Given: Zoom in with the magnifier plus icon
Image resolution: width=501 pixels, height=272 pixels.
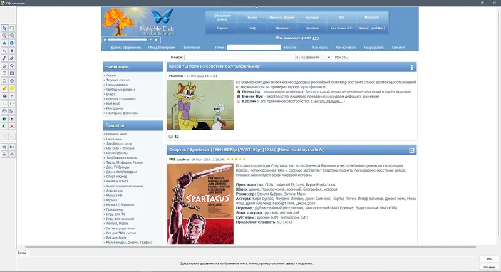Looking at the screenshot, I should pyautogui.click(x=4, y=147).
